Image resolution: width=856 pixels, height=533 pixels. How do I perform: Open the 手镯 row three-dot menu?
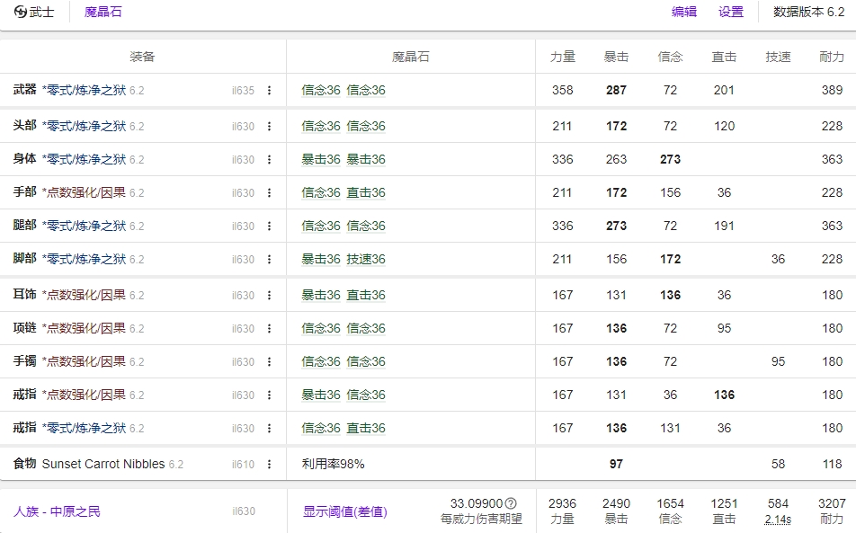(x=269, y=362)
